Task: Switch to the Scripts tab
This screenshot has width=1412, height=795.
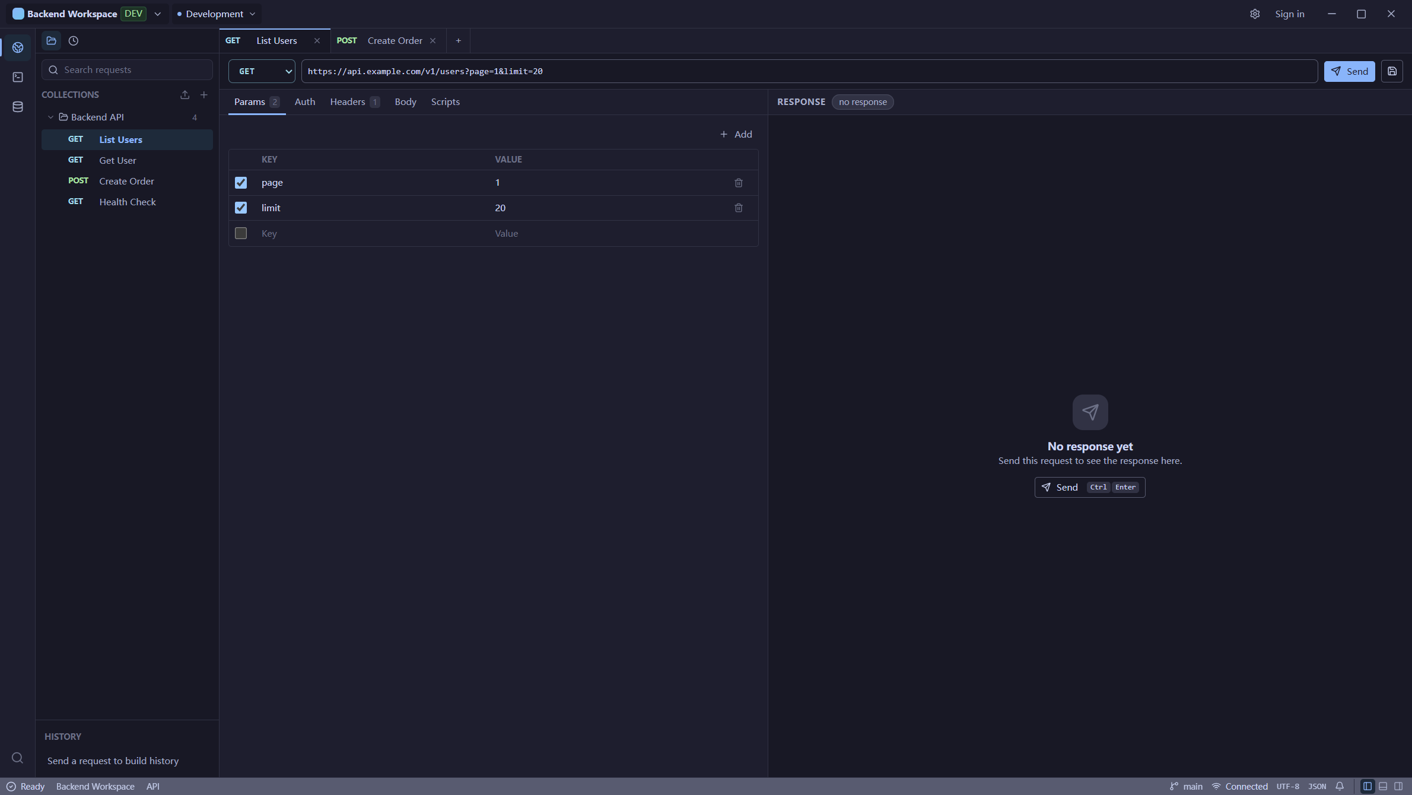Action: pos(446,102)
